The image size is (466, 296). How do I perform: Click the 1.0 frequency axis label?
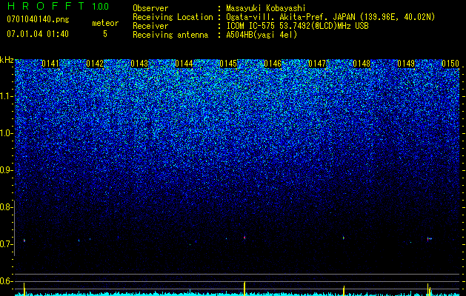[x=7, y=133]
